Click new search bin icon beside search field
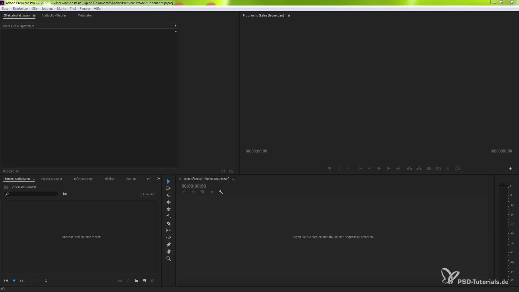519x292 pixels. [65, 194]
